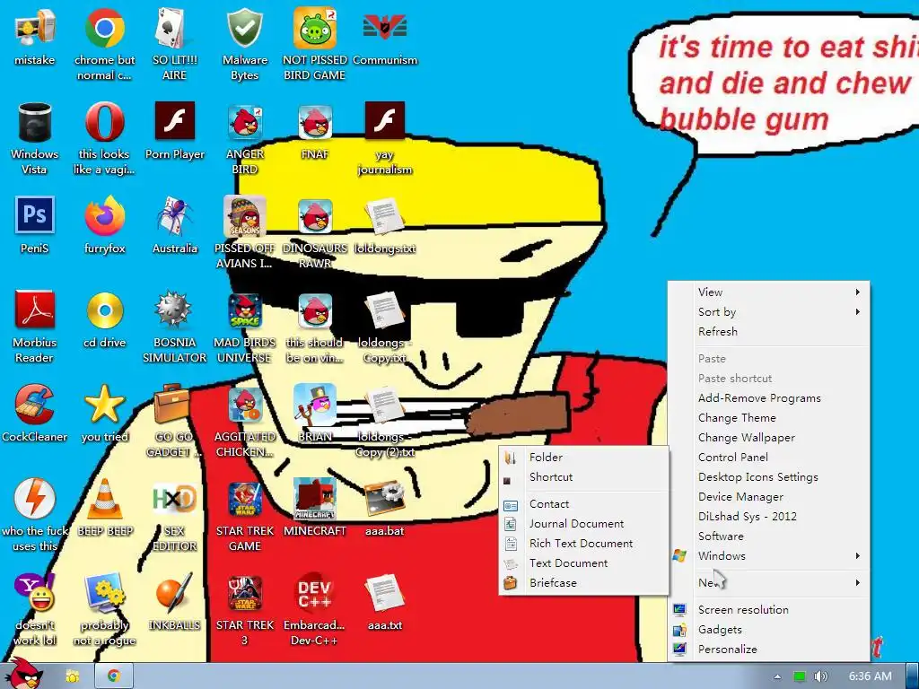Screen dimensions: 919x689
Task: Expand the View submenu
Action: (768, 292)
